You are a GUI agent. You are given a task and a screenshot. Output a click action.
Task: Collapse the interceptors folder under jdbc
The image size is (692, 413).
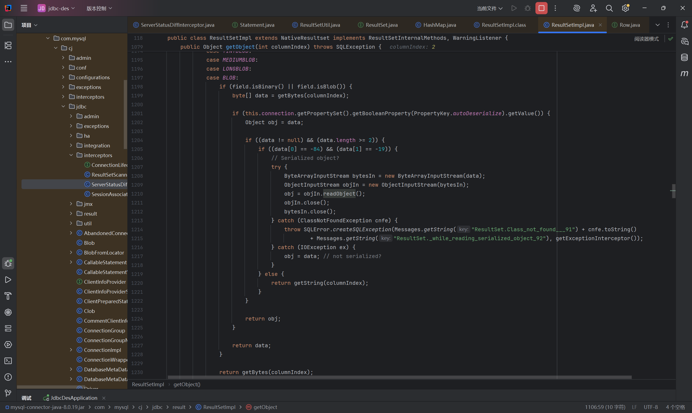tap(71, 155)
